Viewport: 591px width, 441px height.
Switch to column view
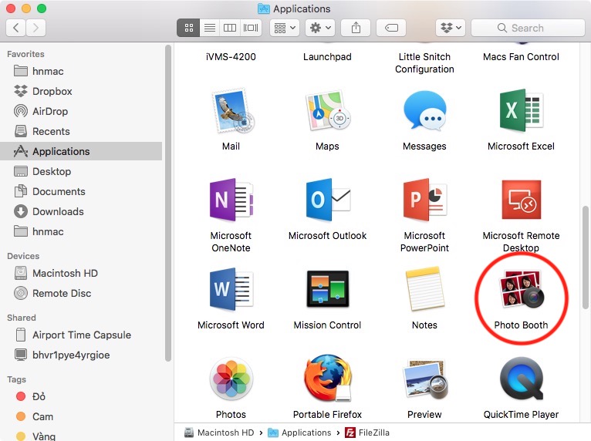coord(230,28)
